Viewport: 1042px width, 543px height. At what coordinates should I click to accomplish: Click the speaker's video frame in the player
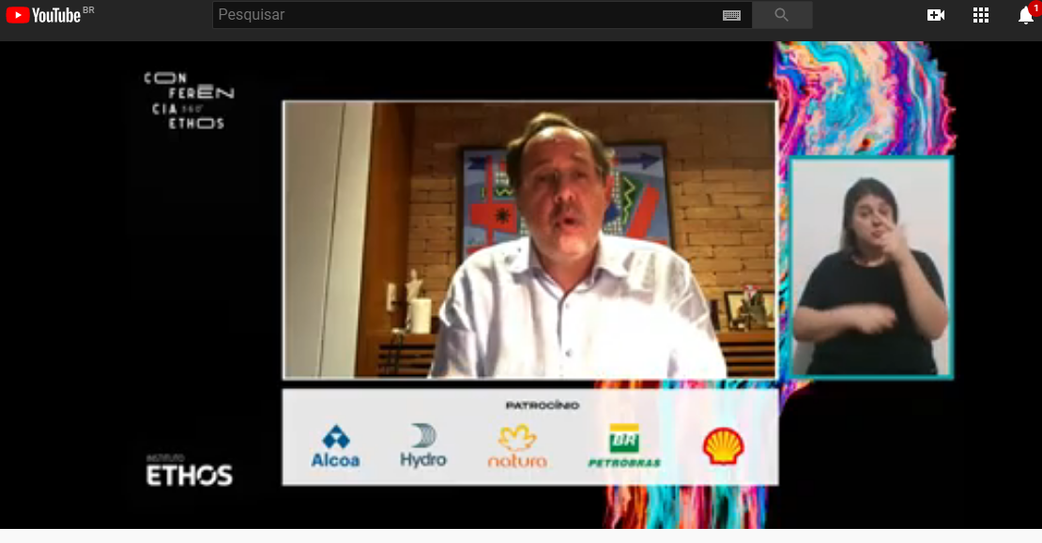(x=529, y=240)
